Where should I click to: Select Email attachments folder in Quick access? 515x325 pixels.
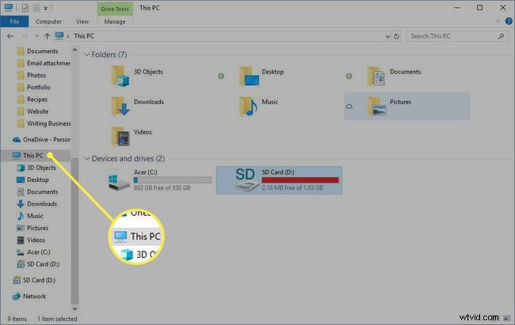(x=44, y=63)
